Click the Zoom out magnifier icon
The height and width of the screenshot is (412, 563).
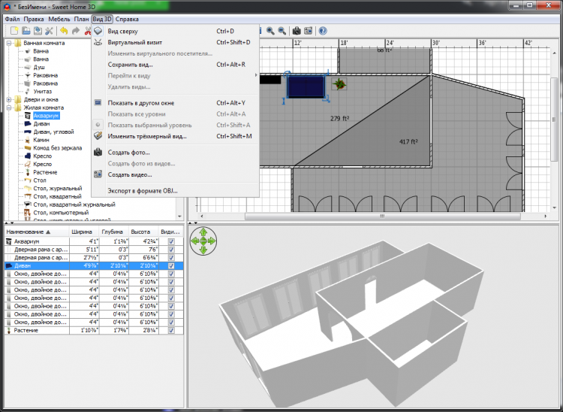[282, 31]
